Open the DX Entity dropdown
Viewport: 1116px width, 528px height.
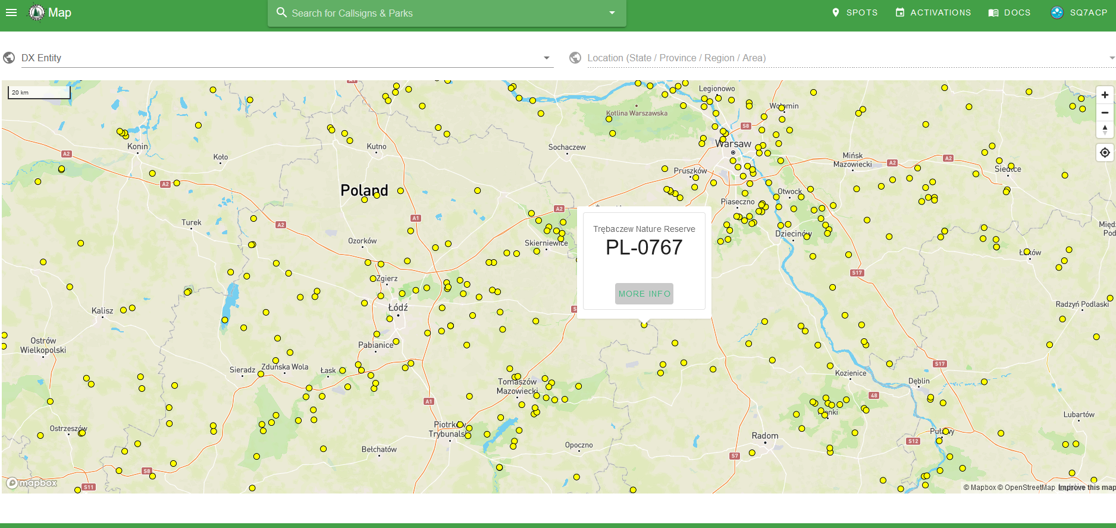pyautogui.click(x=287, y=58)
